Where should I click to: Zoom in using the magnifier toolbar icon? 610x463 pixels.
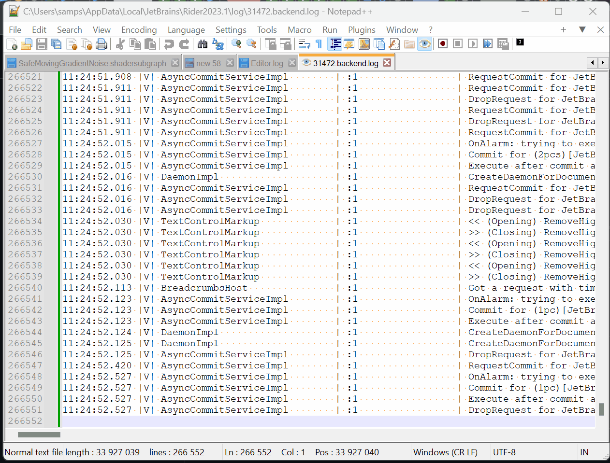pos(237,43)
